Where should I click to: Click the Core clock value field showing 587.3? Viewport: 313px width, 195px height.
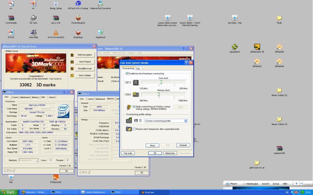(128, 82)
